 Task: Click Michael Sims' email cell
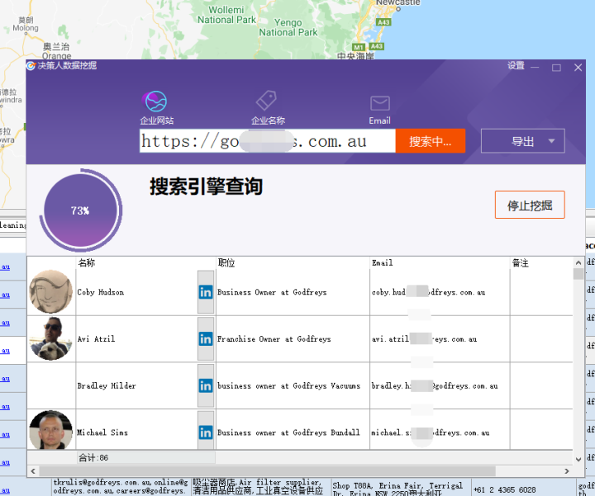[440, 430]
